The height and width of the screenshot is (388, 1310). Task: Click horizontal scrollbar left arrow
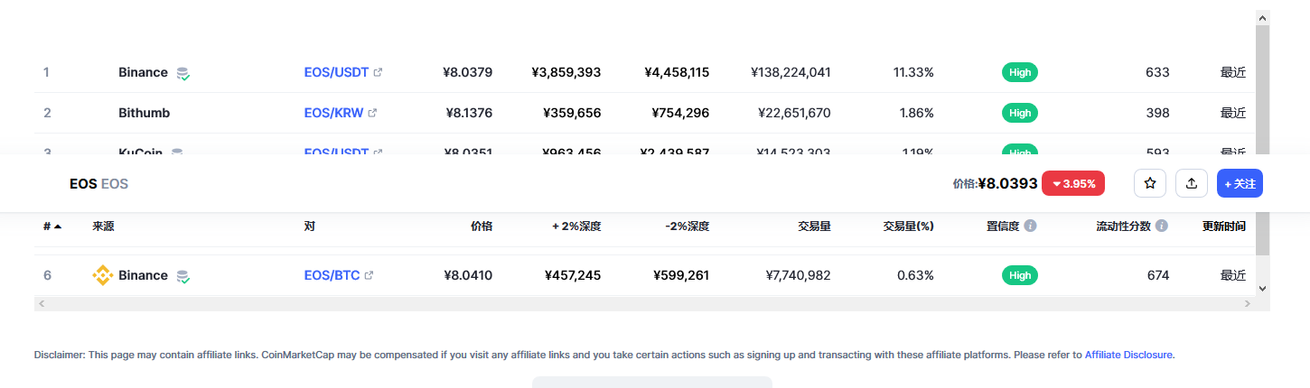(41, 304)
